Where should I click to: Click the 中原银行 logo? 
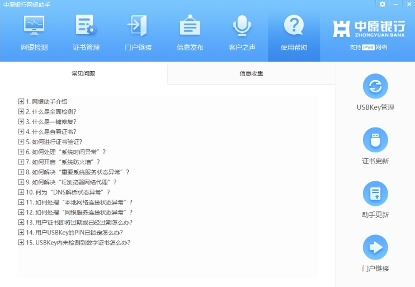[x=369, y=29]
